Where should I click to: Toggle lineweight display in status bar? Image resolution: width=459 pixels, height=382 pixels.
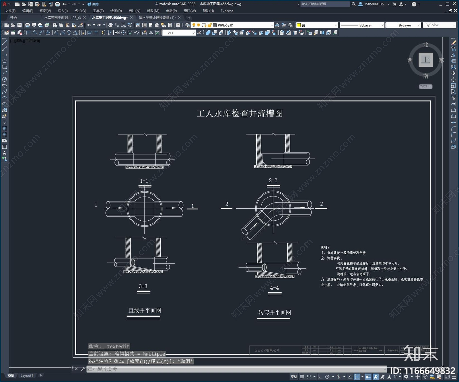tap(368, 377)
